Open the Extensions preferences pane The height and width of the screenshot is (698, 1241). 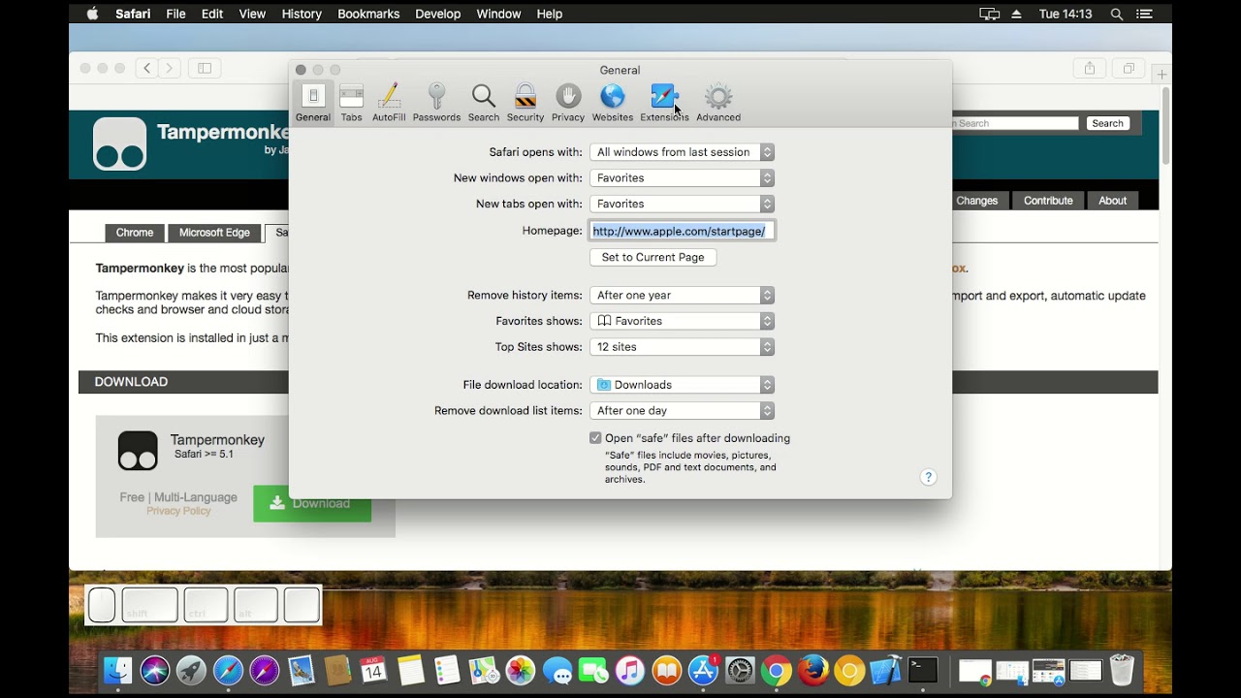[x=664, y=103]
